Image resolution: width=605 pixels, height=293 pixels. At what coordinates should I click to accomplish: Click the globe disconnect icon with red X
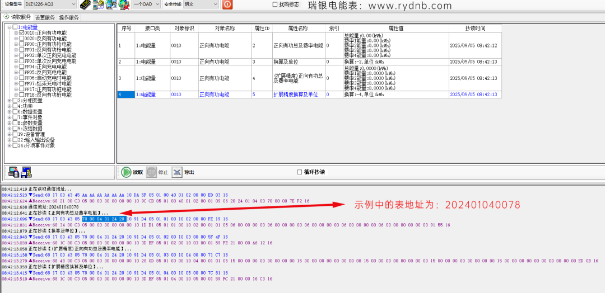point(124,4)
